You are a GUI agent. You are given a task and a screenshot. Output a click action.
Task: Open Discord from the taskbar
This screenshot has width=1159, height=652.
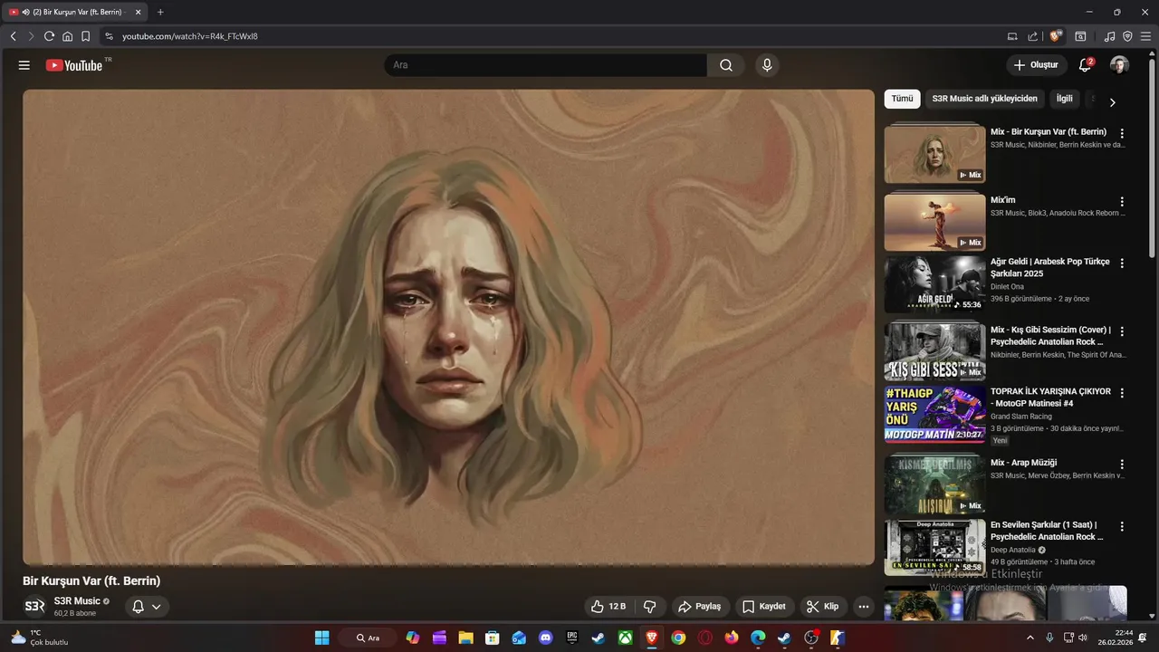point(545,638)
